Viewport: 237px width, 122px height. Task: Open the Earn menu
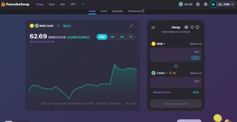(52, 4)
